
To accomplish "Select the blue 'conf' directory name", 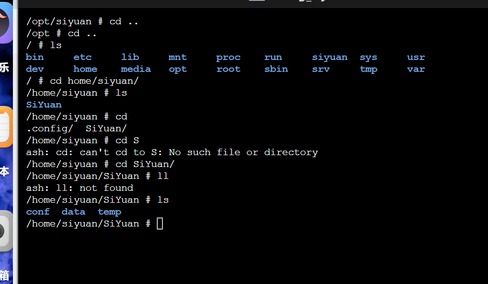I will click(x=38, y=212).
